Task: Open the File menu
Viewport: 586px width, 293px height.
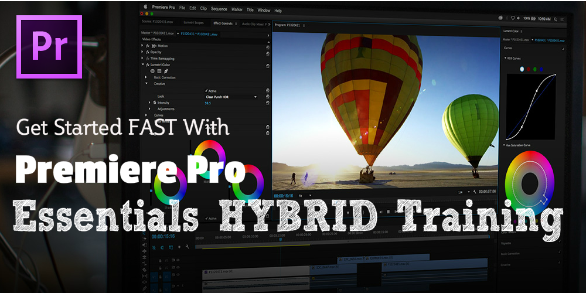Action: tap(182, 8)
